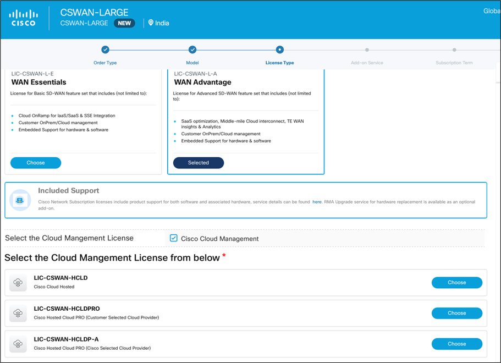Viewport: 501px width, 363px height.
Task: Click the Add-on Service step dot
Action: pos(367,50)
